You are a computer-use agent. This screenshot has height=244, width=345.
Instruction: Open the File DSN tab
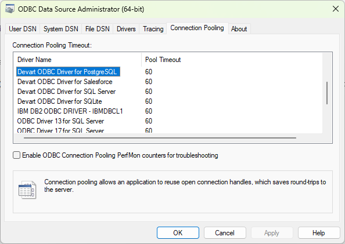97,29
